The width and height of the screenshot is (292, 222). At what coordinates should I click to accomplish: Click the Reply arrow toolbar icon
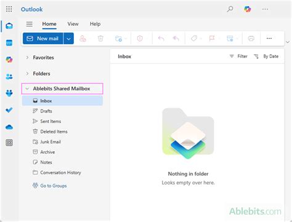tap(161, 38)
